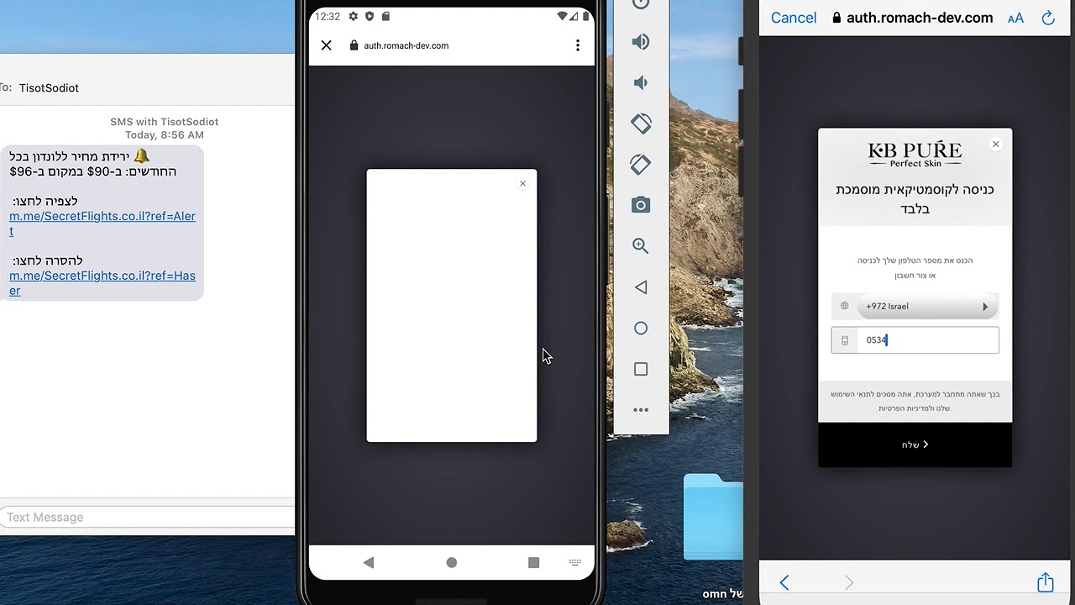Lower volume in emulator toolbar

point(640,82)
